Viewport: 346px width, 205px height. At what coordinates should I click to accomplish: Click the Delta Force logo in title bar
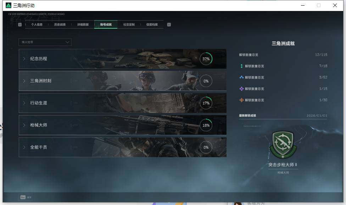click(9, 5)
